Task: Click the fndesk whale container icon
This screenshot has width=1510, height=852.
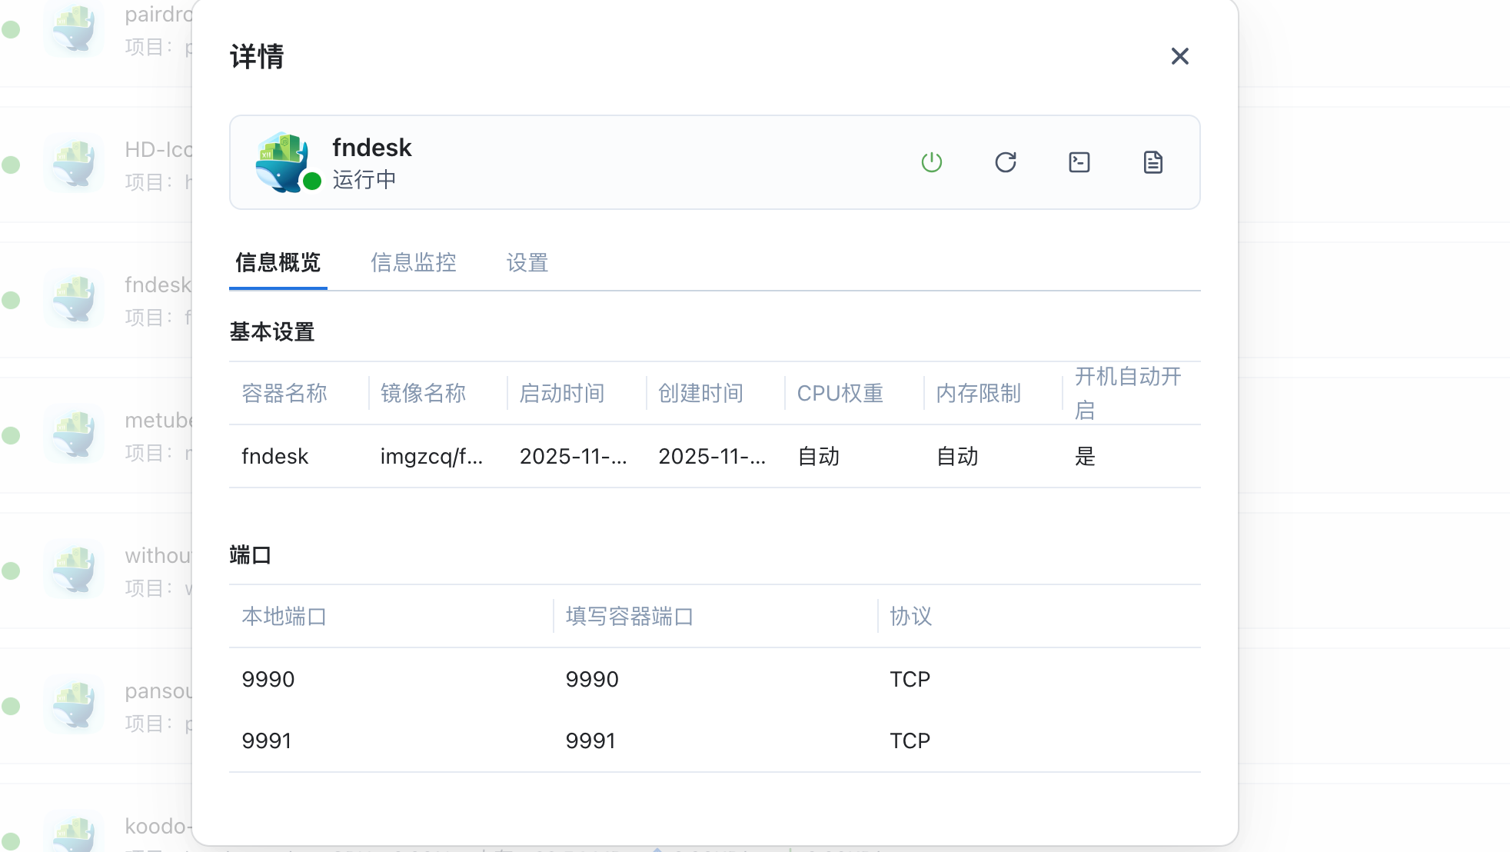Action: [283, 161]
